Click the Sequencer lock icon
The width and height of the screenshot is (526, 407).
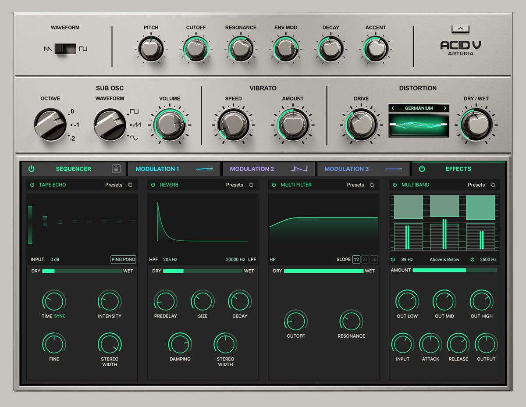[116, 169]
